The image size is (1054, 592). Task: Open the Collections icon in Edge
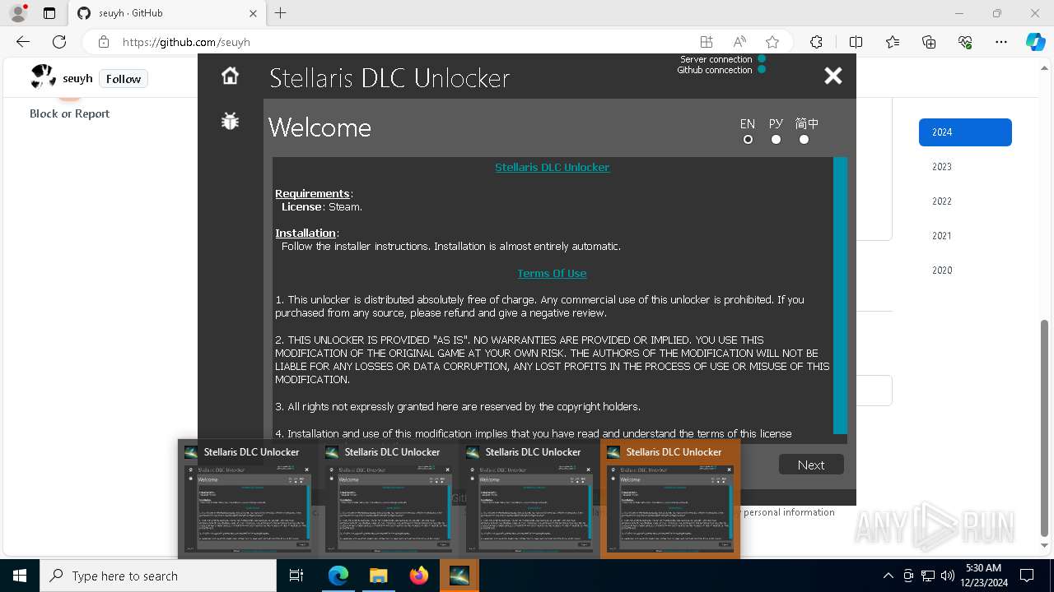(929, 42)
